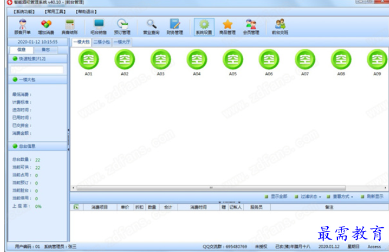Click the 备注 column header
The image size is (389, 252).
[329, 207]
